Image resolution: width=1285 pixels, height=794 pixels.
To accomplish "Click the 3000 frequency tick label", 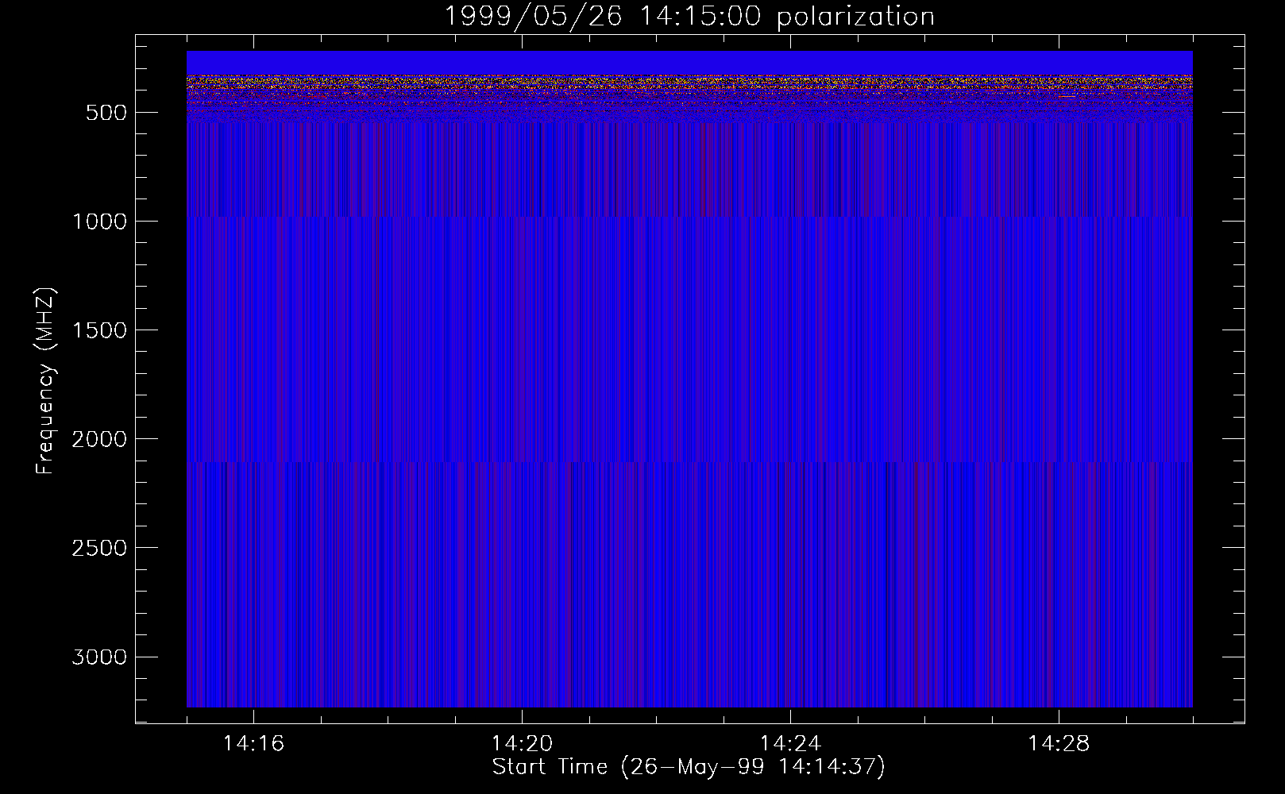I will pyautogui.click(x=99, y=657).
